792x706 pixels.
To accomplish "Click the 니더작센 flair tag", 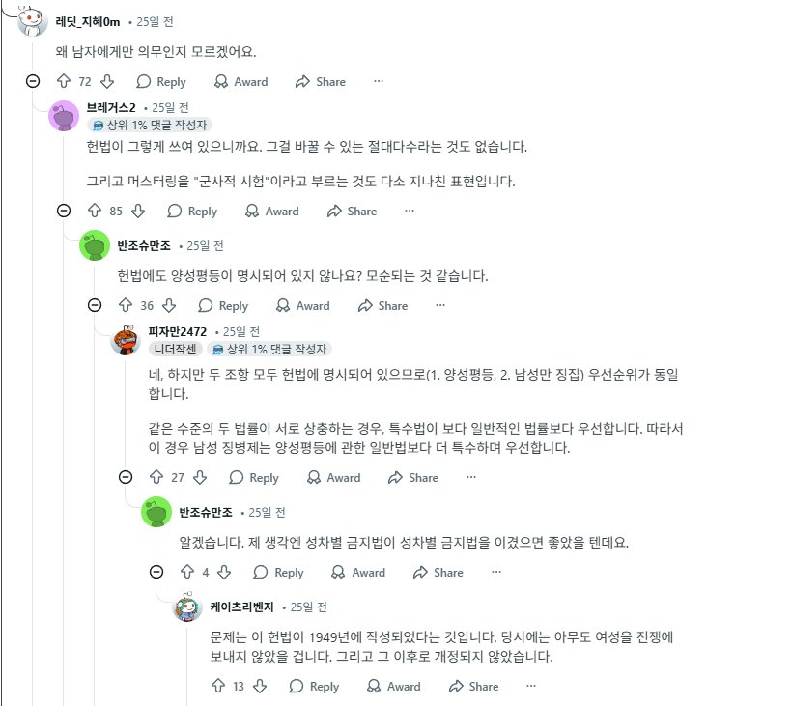I will click(x=175, y=349).
